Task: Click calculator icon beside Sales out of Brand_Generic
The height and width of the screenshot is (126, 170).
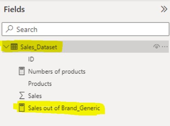Action: point(22,108)
